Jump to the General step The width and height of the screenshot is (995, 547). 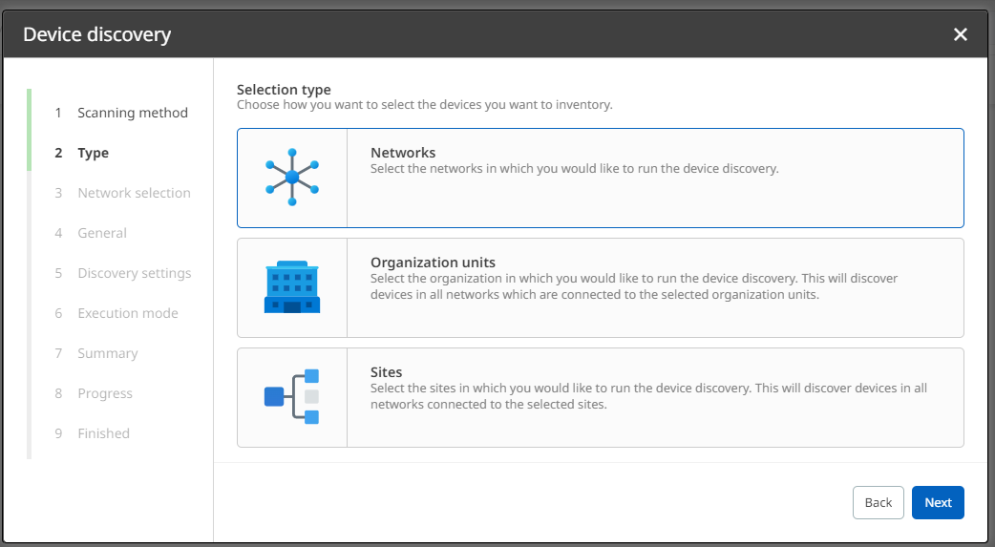click(102, 233)
